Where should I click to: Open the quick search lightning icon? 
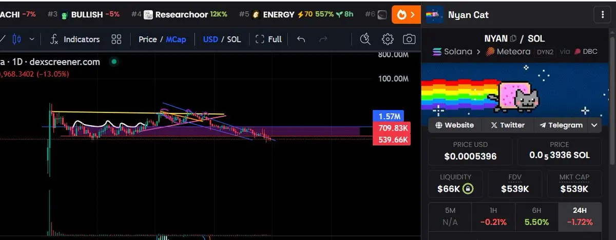coord(365,39)
